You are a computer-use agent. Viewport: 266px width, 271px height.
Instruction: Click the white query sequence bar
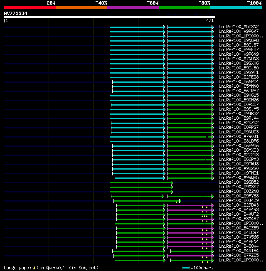[x=110, y=17]
